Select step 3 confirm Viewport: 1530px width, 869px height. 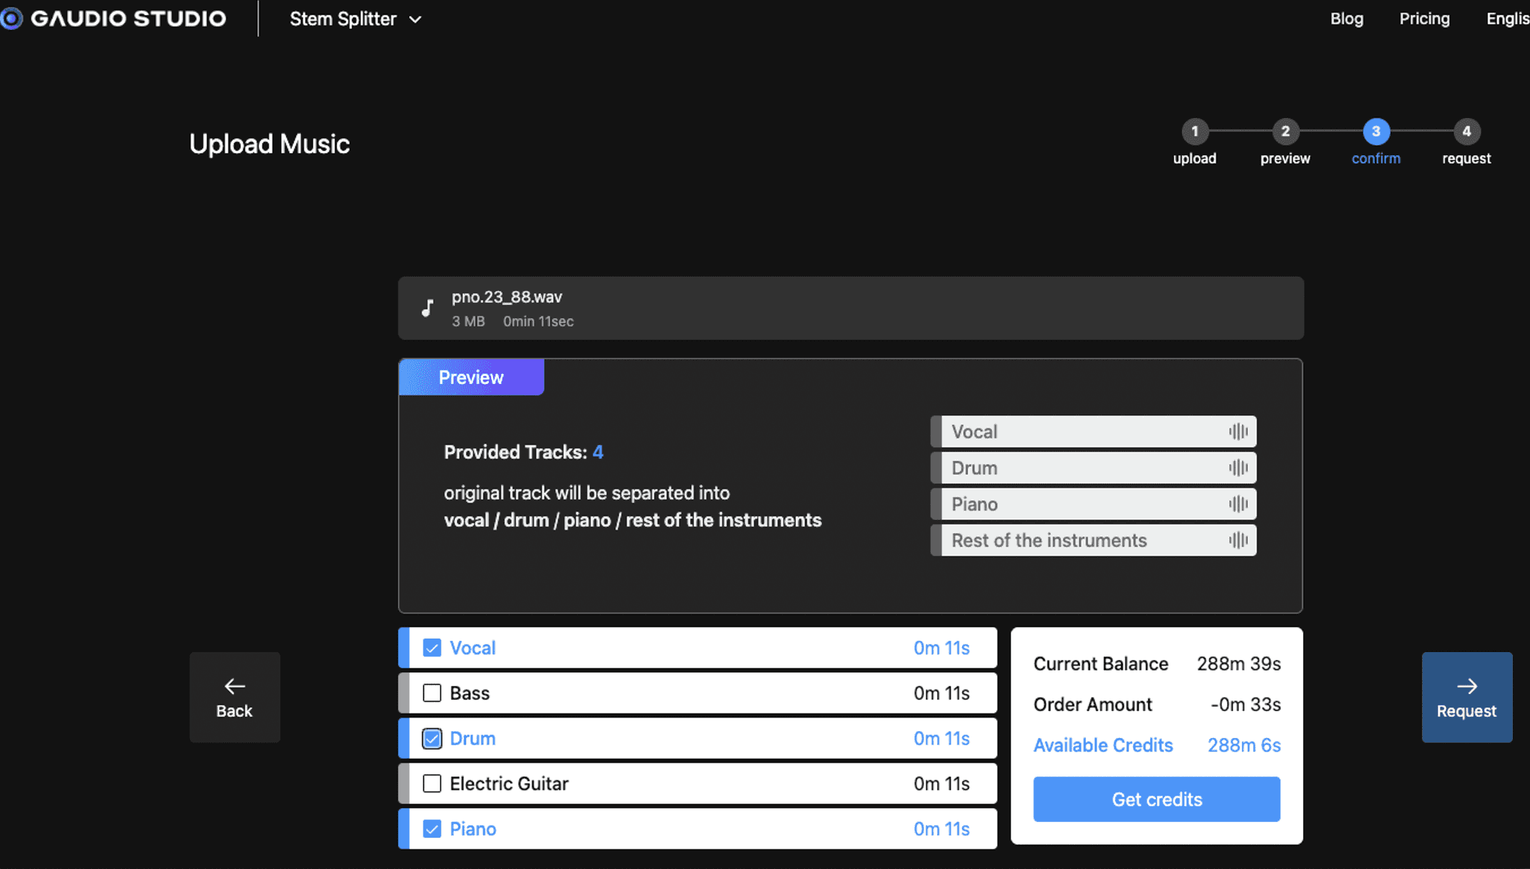pyautogui.click(x=1376, y=142)
